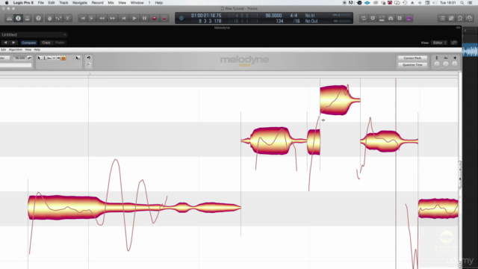
Task: Open Melodyne Edit menu
Action: [3, 50]
